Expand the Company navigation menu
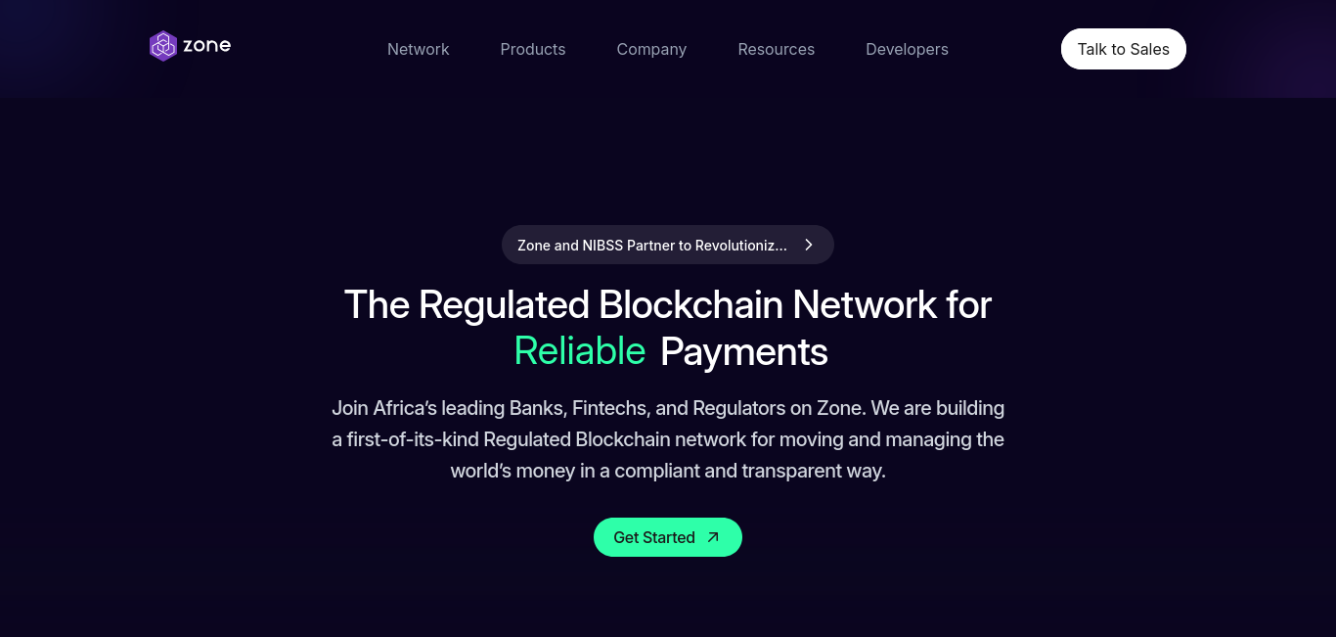This screenshot has height=637, width=1336. [651, 49]
